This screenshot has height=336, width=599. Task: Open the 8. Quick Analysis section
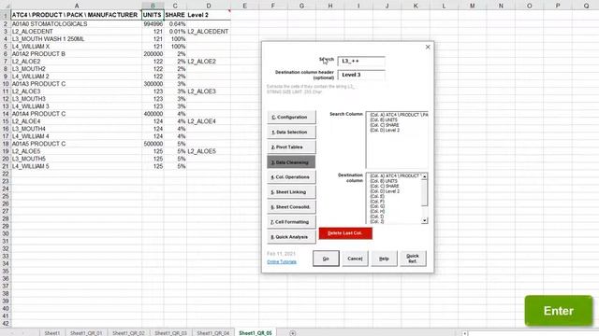coord(291,237)
